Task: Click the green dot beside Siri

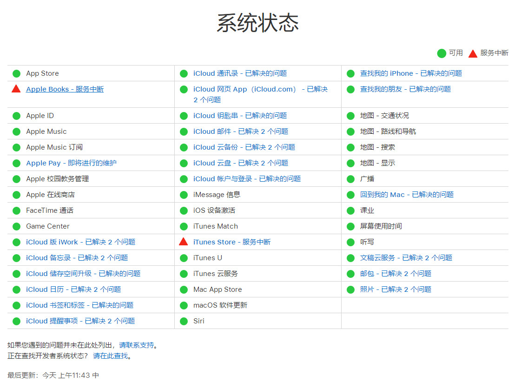Action: pyautogui.click(x=184, y=321)
